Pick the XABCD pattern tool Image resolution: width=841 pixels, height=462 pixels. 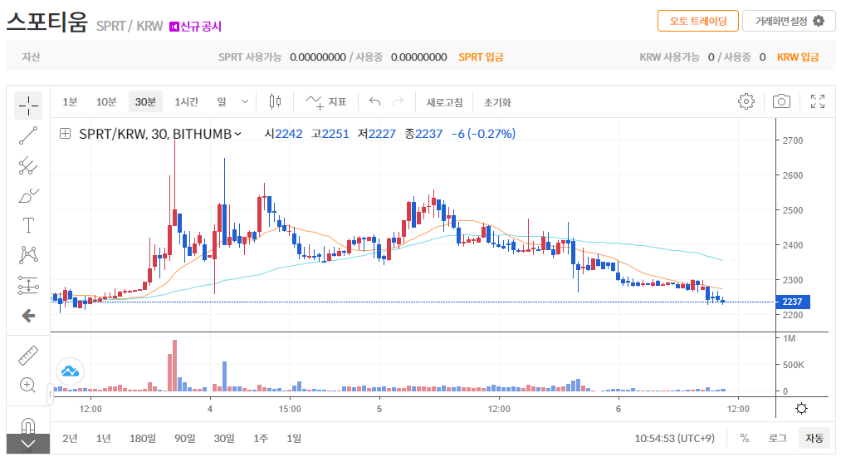tap(28, 255)
